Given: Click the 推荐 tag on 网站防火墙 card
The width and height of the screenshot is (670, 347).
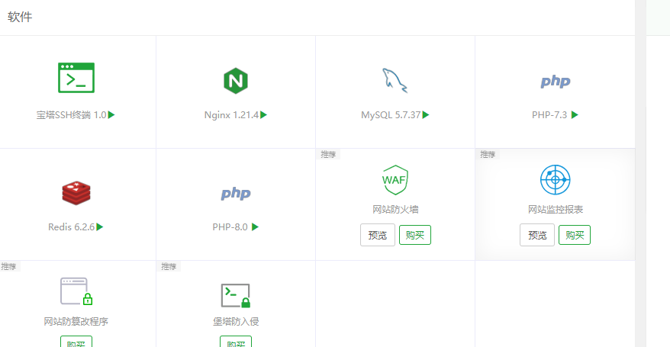Looking at the screenshot, I should click(x=328, y=155).
